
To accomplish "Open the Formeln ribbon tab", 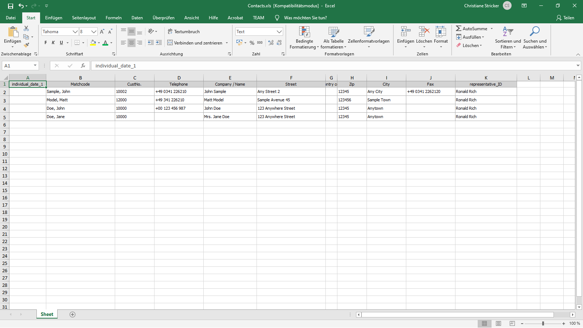I will tap(113, 18).
